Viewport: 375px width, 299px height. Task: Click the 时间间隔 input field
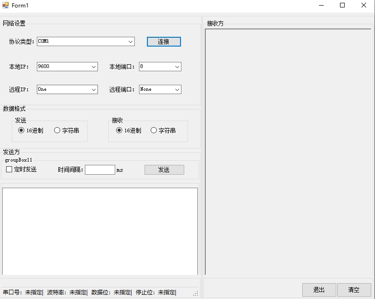pyautogui.click(x=100, y=170)
